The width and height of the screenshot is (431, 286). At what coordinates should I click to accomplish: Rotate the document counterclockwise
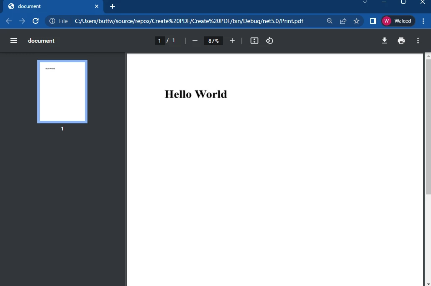pos(269,41)
